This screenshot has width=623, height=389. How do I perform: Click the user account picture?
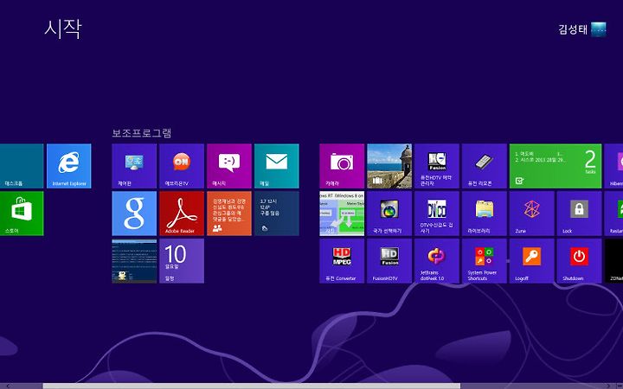599,29
